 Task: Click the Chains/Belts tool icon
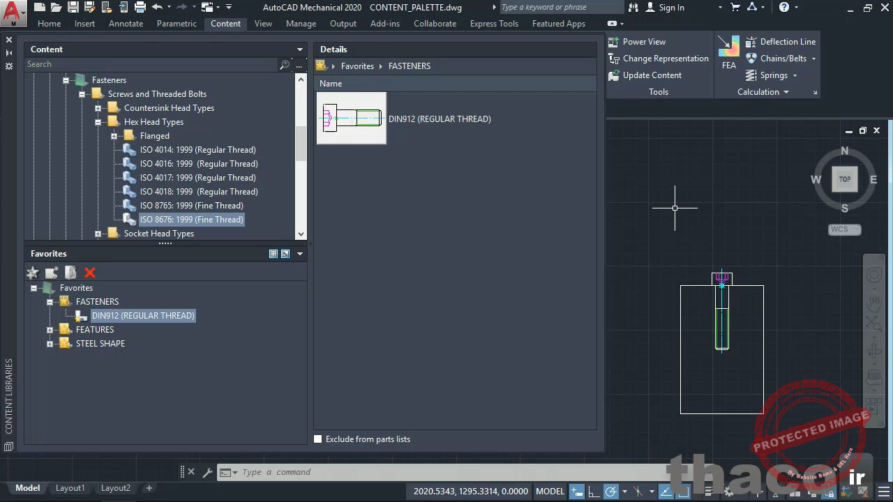pyautogui.click(x=751, y=59)
